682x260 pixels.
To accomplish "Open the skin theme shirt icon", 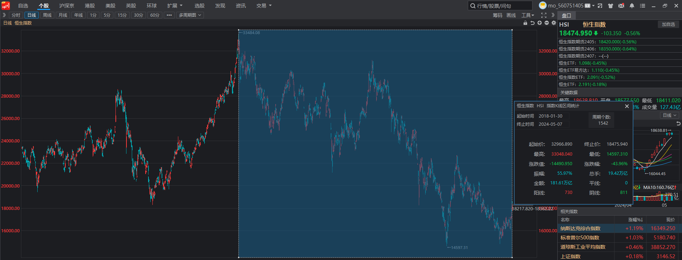I will click(x=611, y=6).
